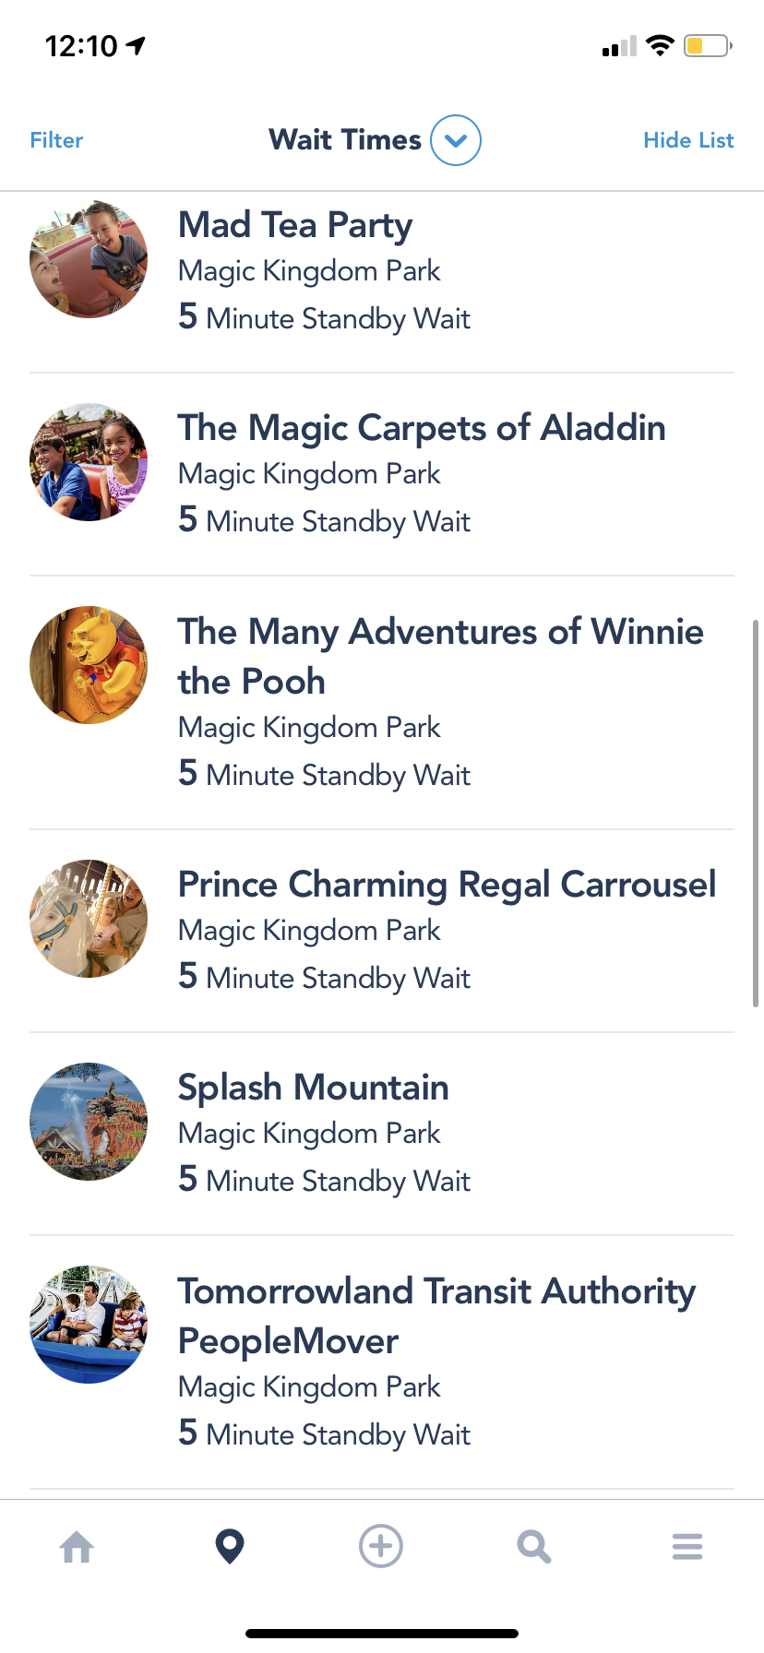Tap the magnifying glass search icon

pos(533,1547)
